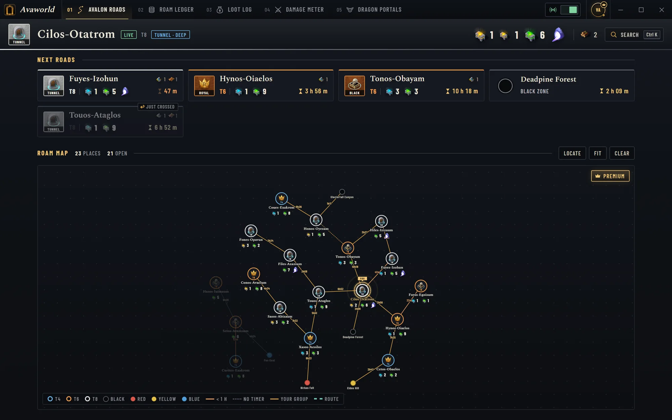
Task: Click the Avaworld app logo
Action: click(x=10, y=10)
